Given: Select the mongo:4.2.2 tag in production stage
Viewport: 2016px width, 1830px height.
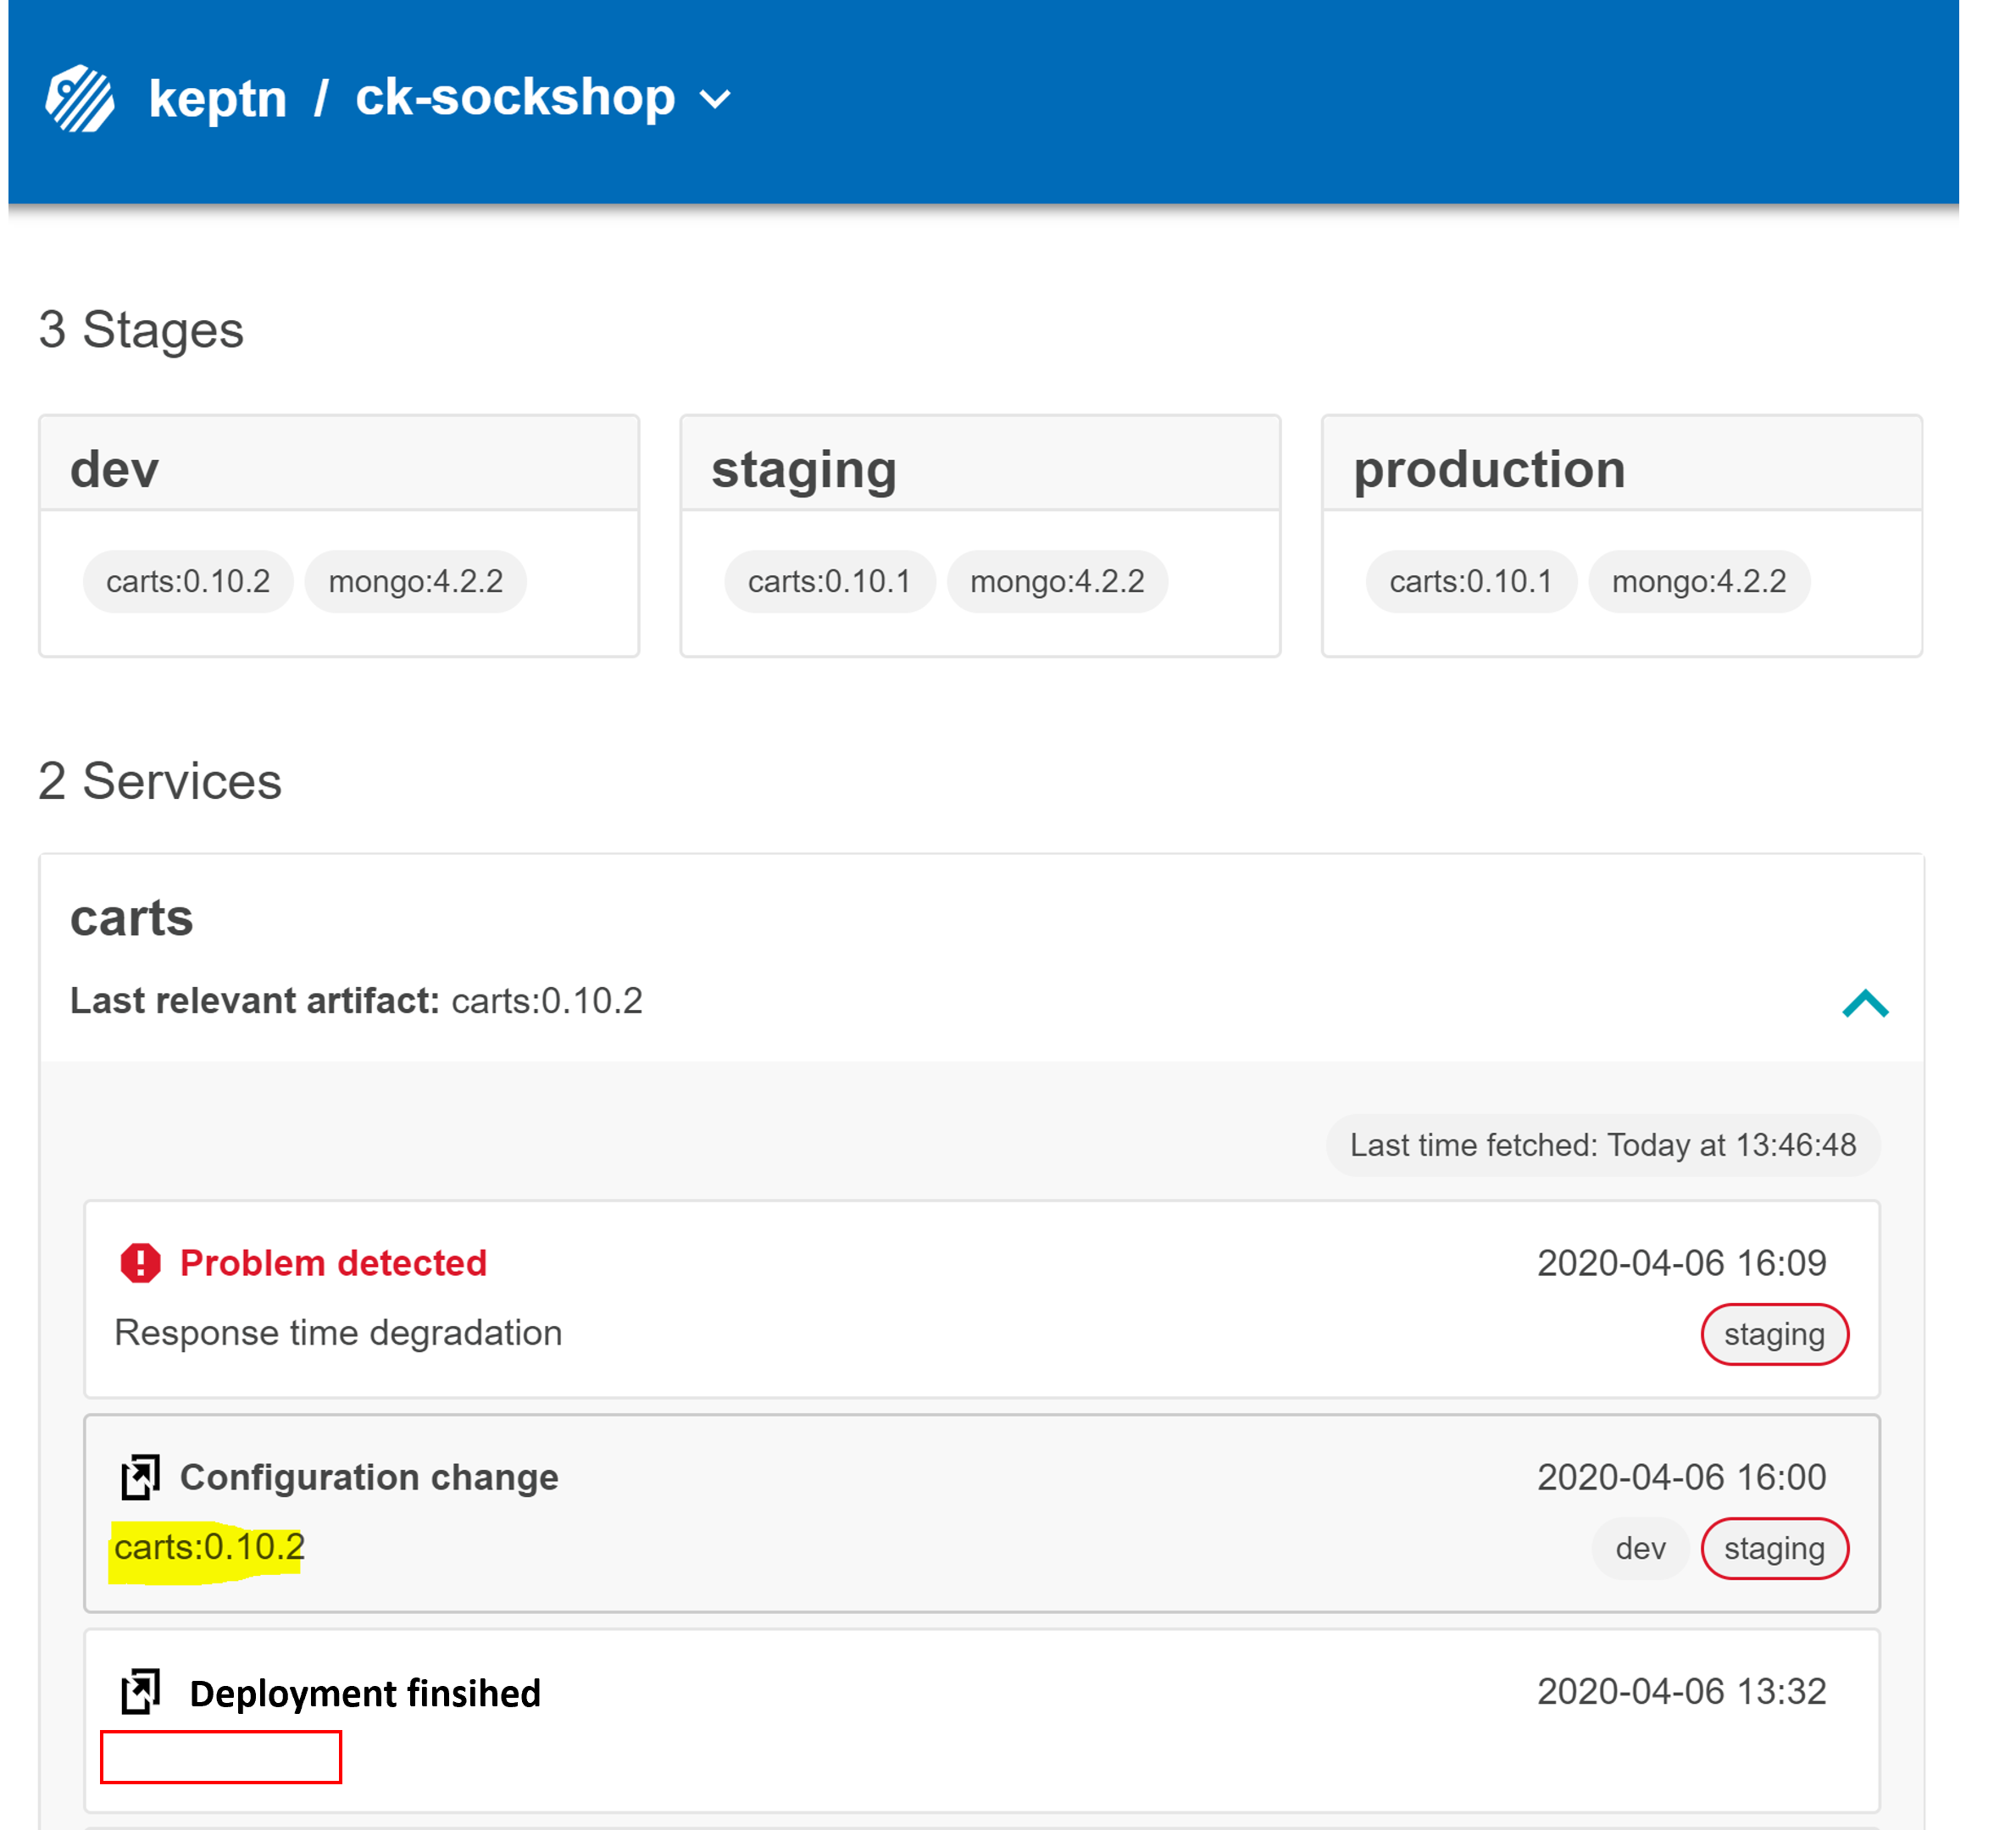Looking at the screenshot, I should point(1700,581).
